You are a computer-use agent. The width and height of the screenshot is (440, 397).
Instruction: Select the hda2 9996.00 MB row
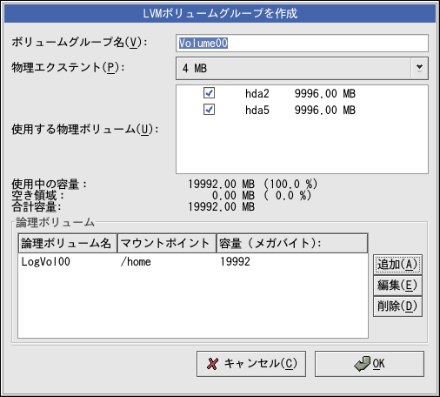[x=302, y=93]
